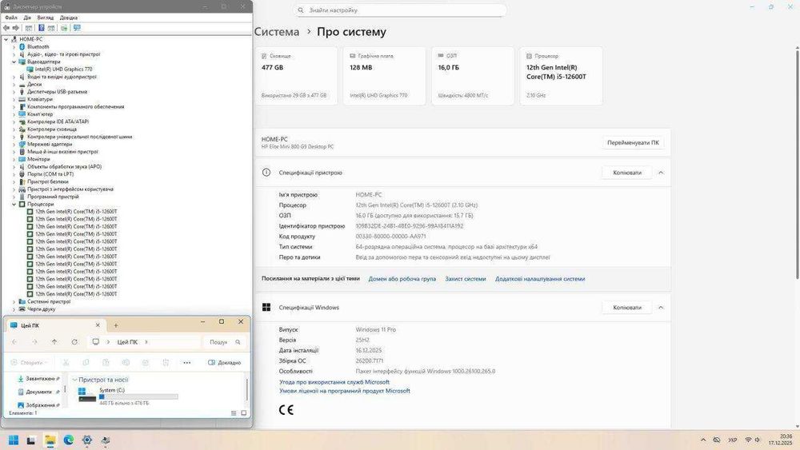Click Копіювати for device specifications
This screenshot has width=800, height=450.
(x=627, y=173)
